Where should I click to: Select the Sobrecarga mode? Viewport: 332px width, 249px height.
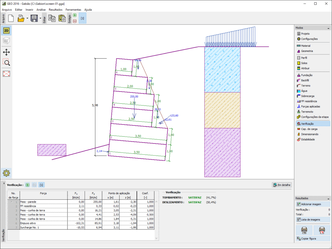click(313, 96)
